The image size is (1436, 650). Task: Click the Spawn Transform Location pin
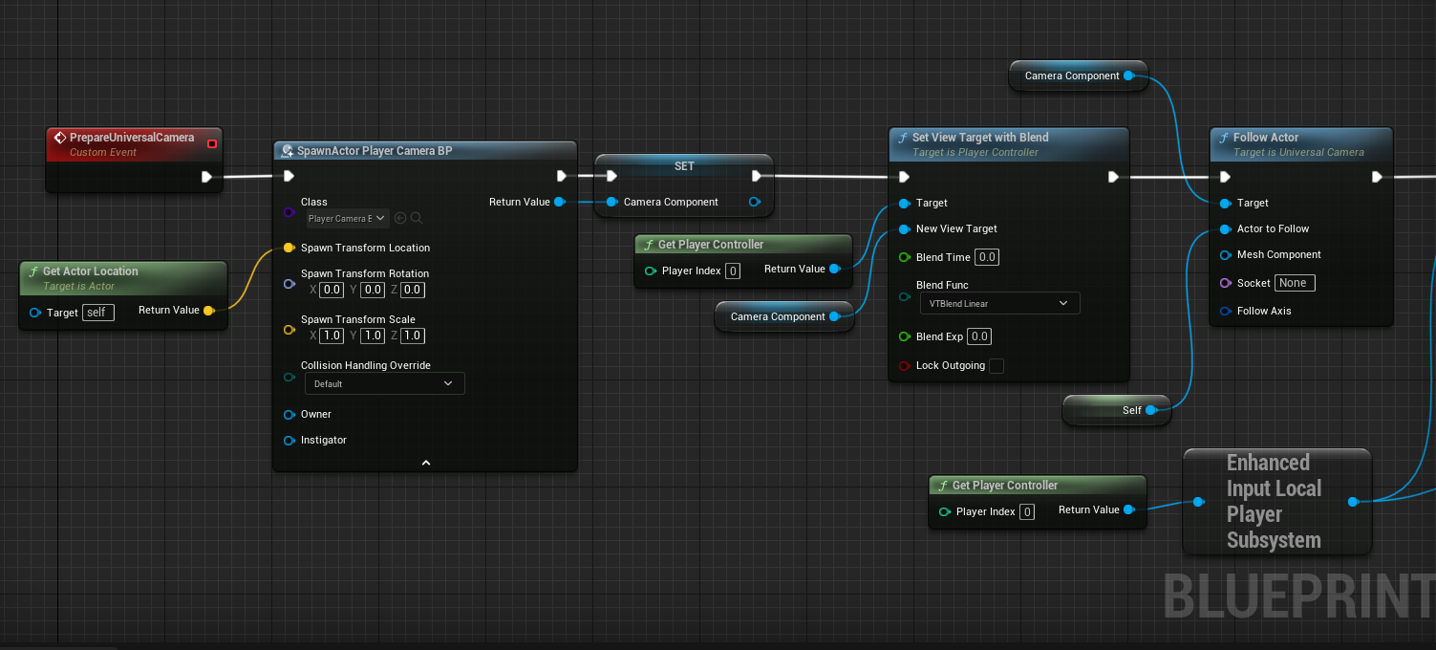click(289, 248)
